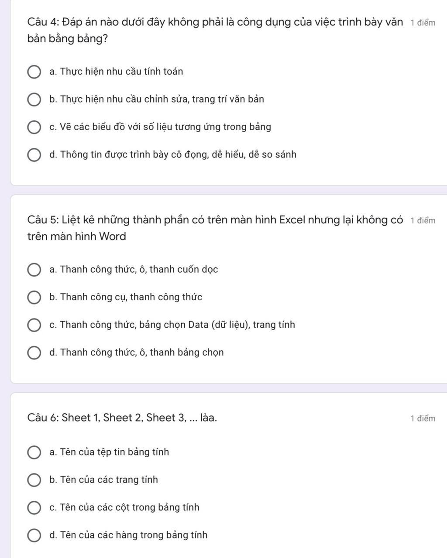
Task: Click the label text 'b. Tên của các trang tính'
Action: pos(104,480)
